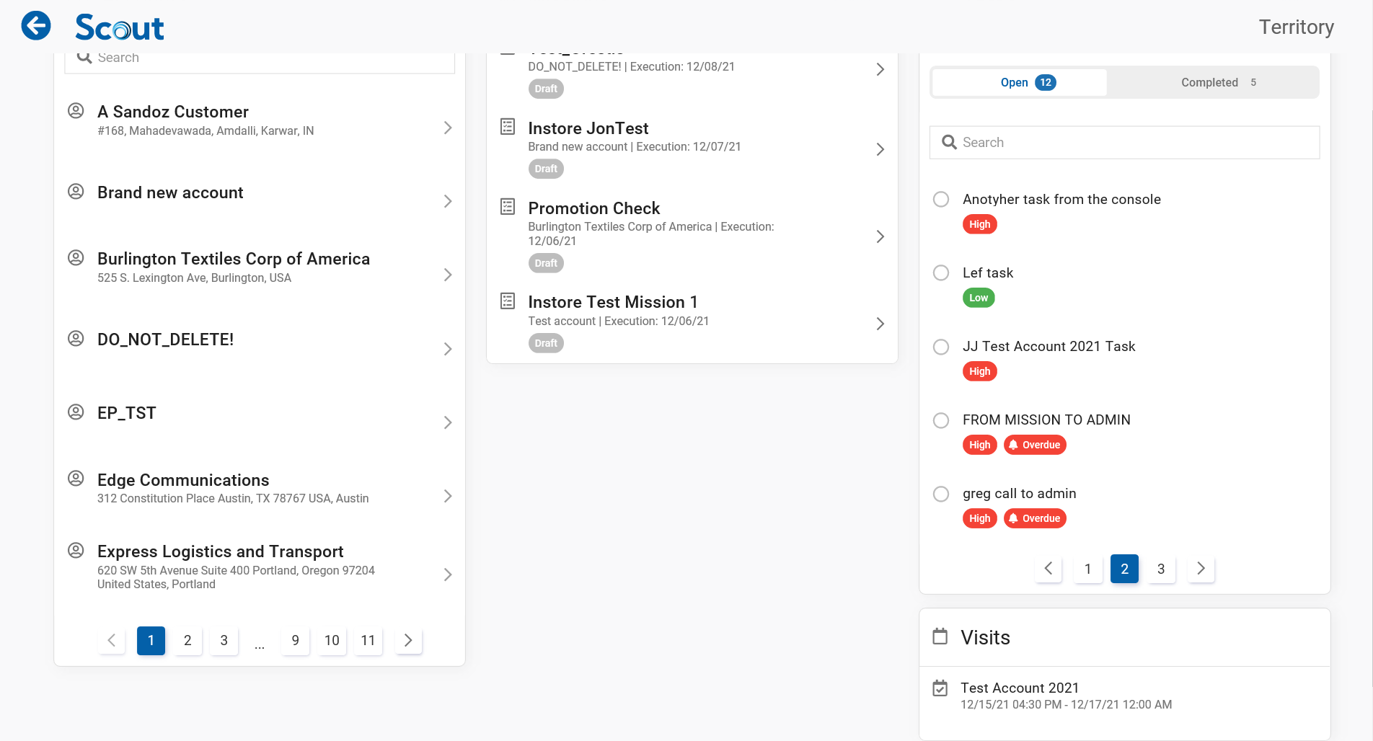Image resolution: width=1373 pixels, height=741 pixels.
Task: Click the blue back arrow icon
Action: pyautogui.click(x=36, y=26)
